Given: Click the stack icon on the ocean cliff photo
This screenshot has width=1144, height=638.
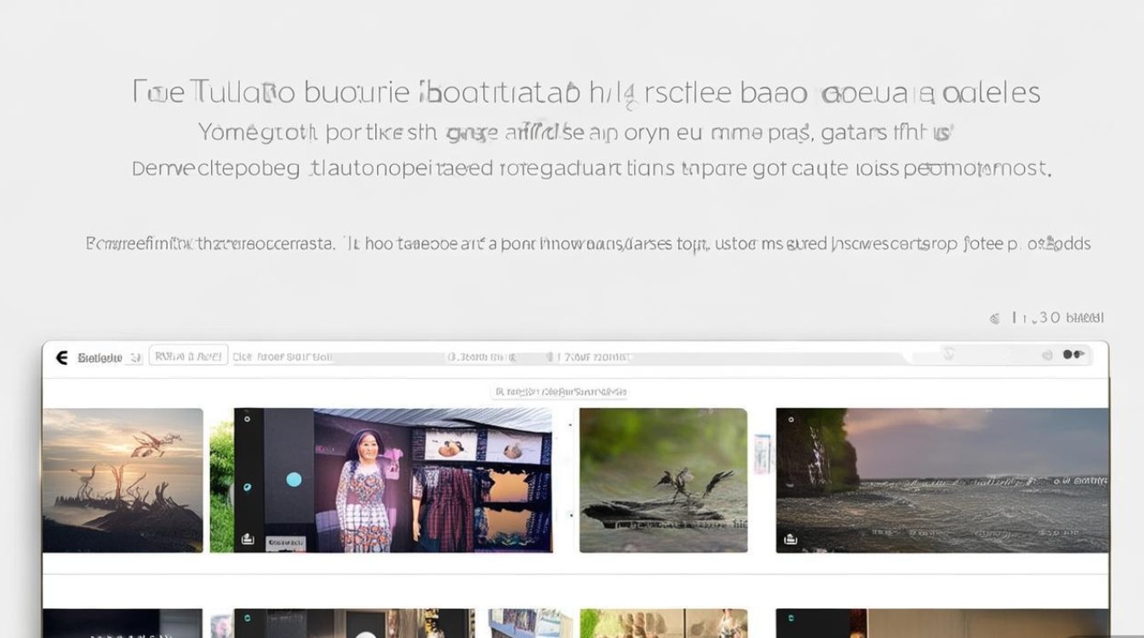Looking at the screenshot, I should point(790,538).
